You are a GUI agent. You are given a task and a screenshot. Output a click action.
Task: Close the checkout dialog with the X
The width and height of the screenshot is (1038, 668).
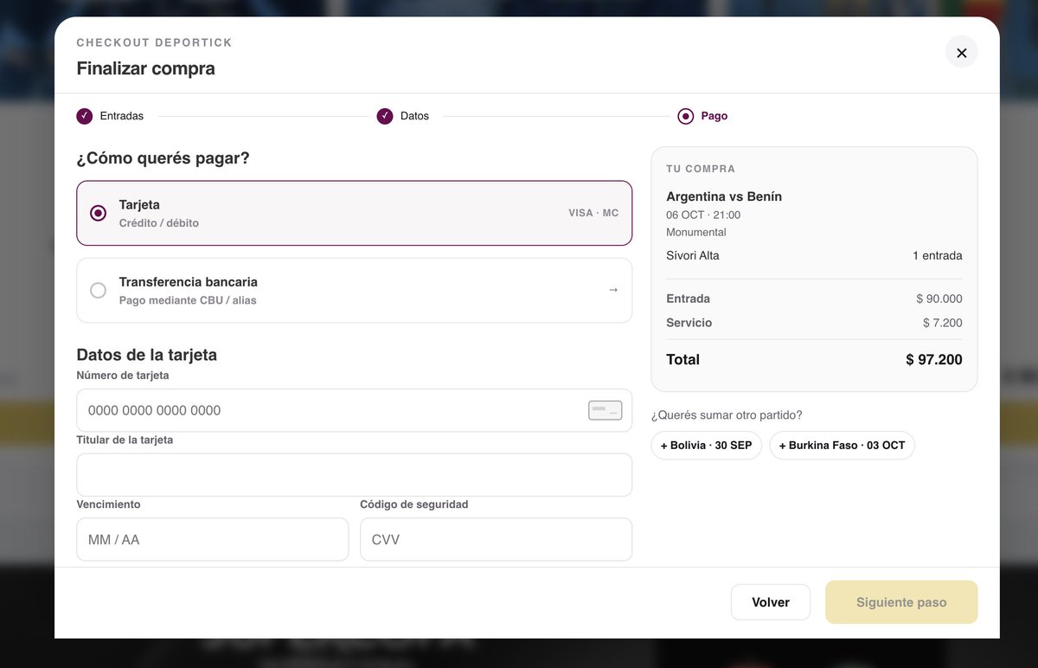[961, 52]
